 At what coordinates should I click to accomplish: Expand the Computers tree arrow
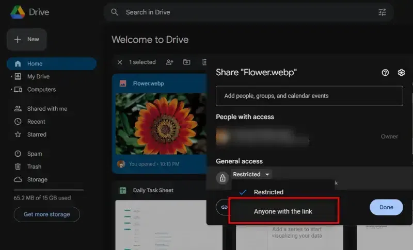(11, 89)
